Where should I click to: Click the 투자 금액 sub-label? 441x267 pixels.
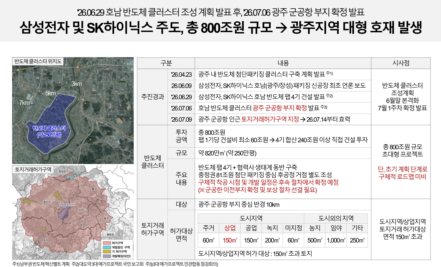(181, 136)
